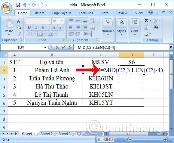
Task: Click the Insert Function fx button
Action: coord(70,47)
